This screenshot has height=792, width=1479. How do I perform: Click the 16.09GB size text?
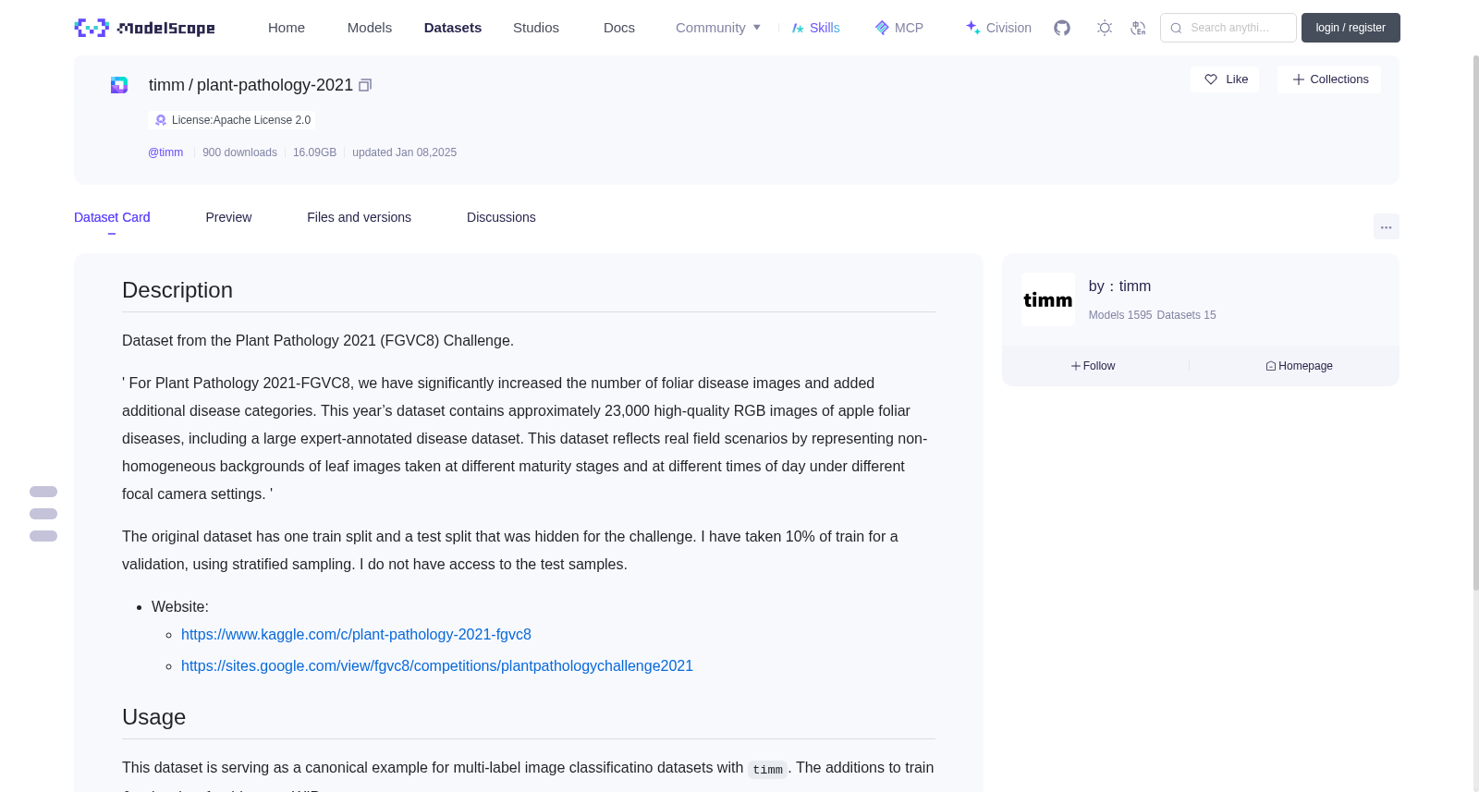pos(314,152)
